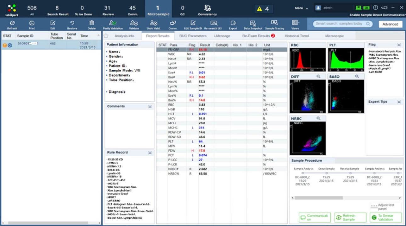The image size is (406, 226).
Task: Expand the More dropdown menu
Action: (301, 8)
